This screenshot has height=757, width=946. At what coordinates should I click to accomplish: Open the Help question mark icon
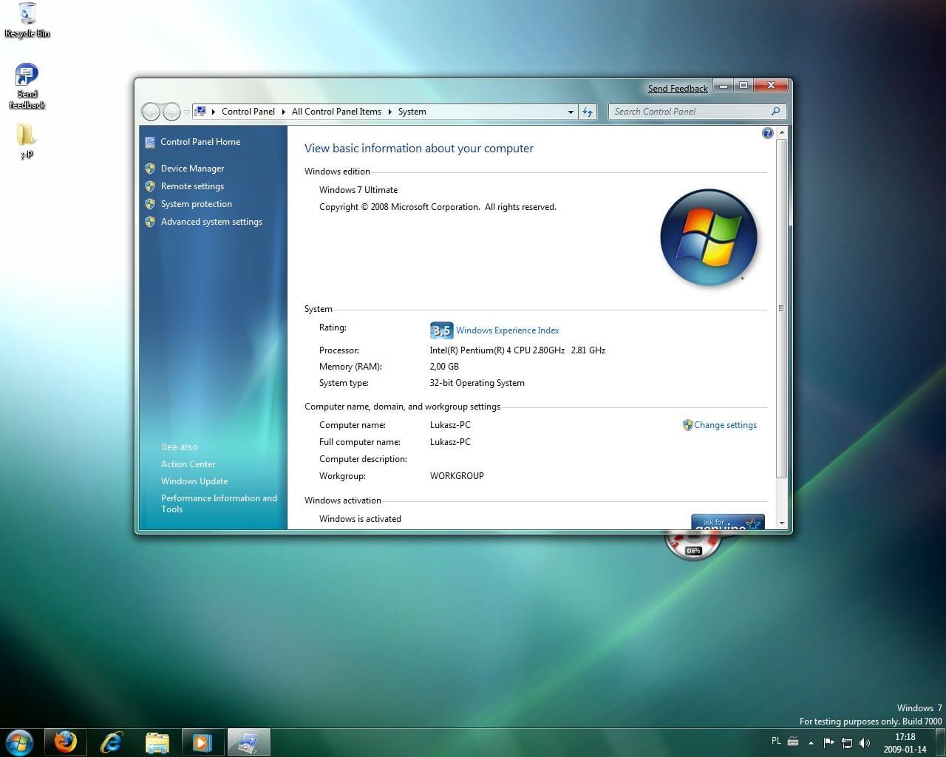pyautogui.click(x=767, y=133)
